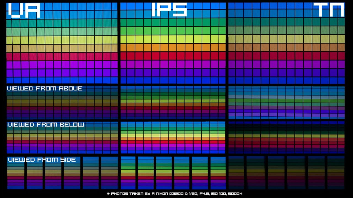Image resolution: width=353 pixels, height=198 pixels.
Task: Click the Nikon D3200 photo credit footnote
Action: coord(175,194)
